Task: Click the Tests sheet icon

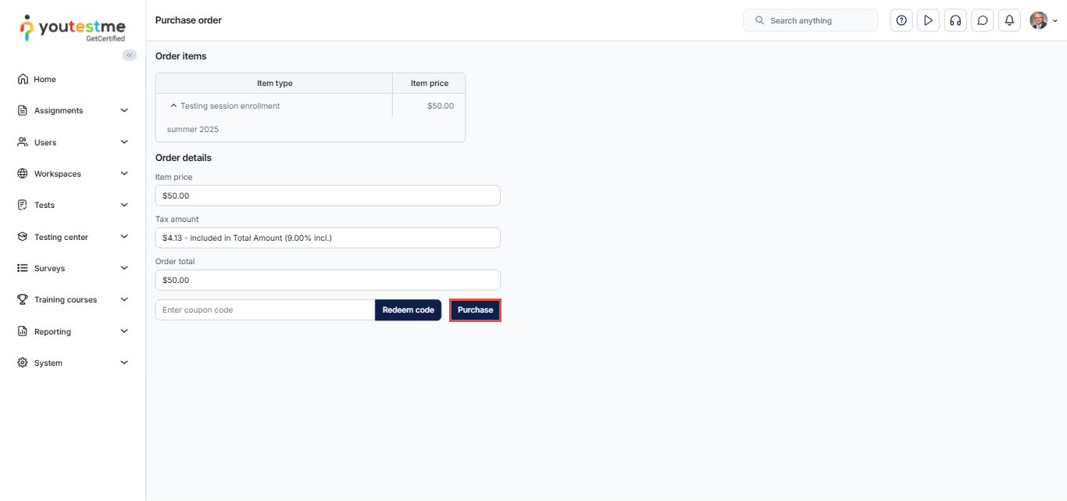Action: point(23,205)
